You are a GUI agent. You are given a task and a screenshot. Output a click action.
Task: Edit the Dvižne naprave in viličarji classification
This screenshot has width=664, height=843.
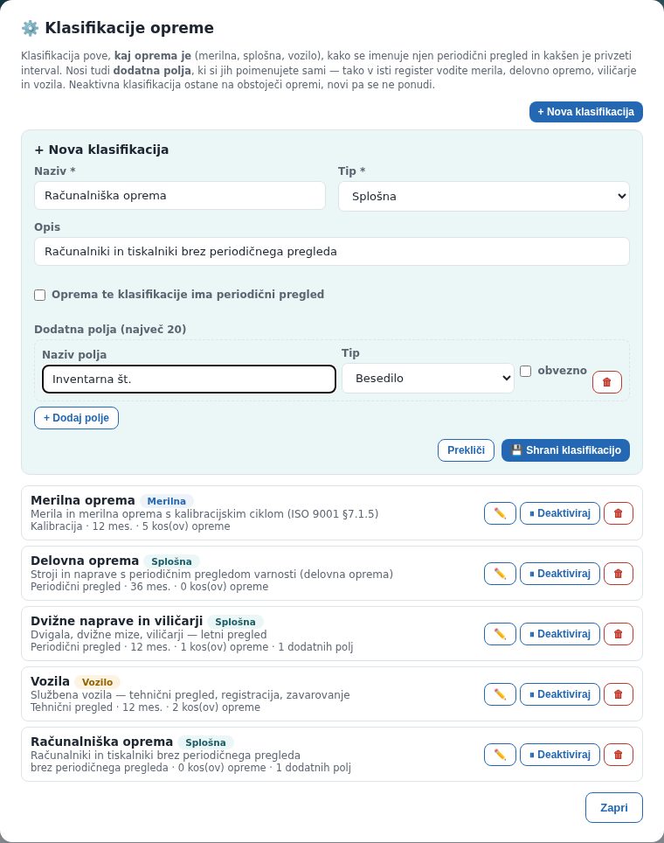[500, 634]
